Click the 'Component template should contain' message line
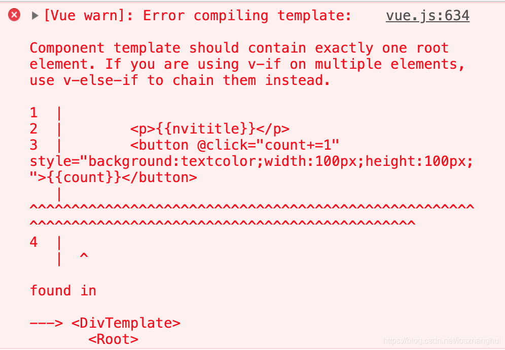This screenshot has height=350, width=505. [239, 48]
